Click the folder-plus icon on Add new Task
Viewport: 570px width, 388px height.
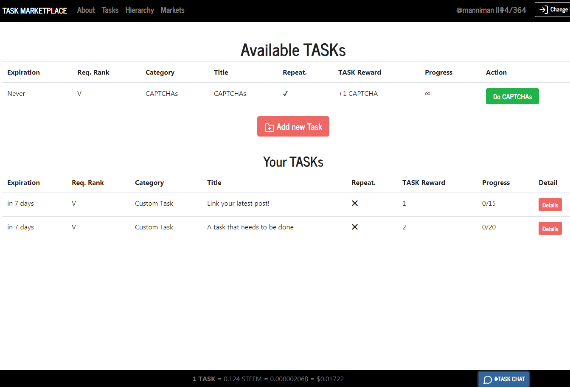[x=269, y=127]
